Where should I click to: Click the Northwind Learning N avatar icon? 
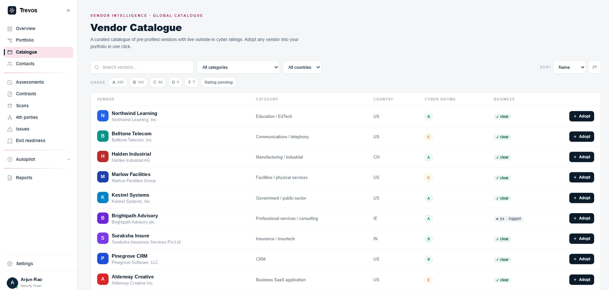[103, 116]
